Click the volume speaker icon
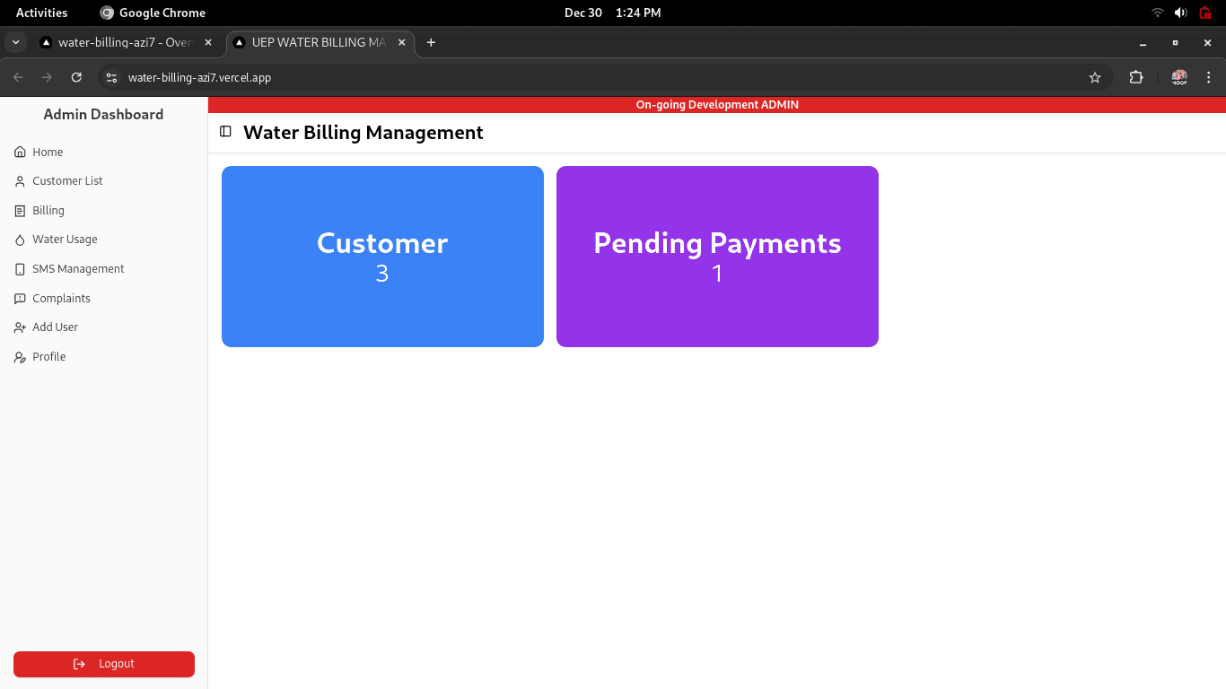This screenshot has width=1226, height=689. 1180,13
